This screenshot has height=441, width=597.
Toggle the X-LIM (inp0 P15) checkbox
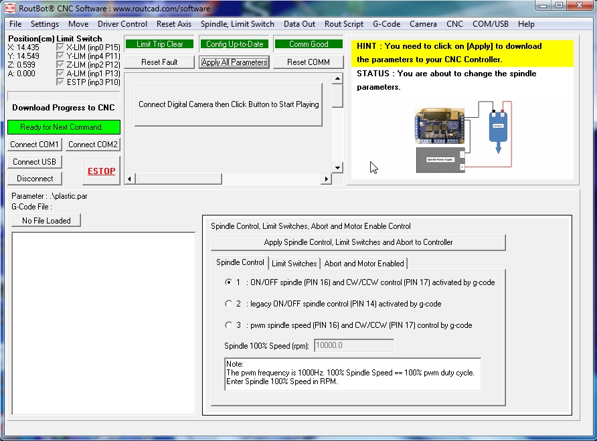coord(60,48)
